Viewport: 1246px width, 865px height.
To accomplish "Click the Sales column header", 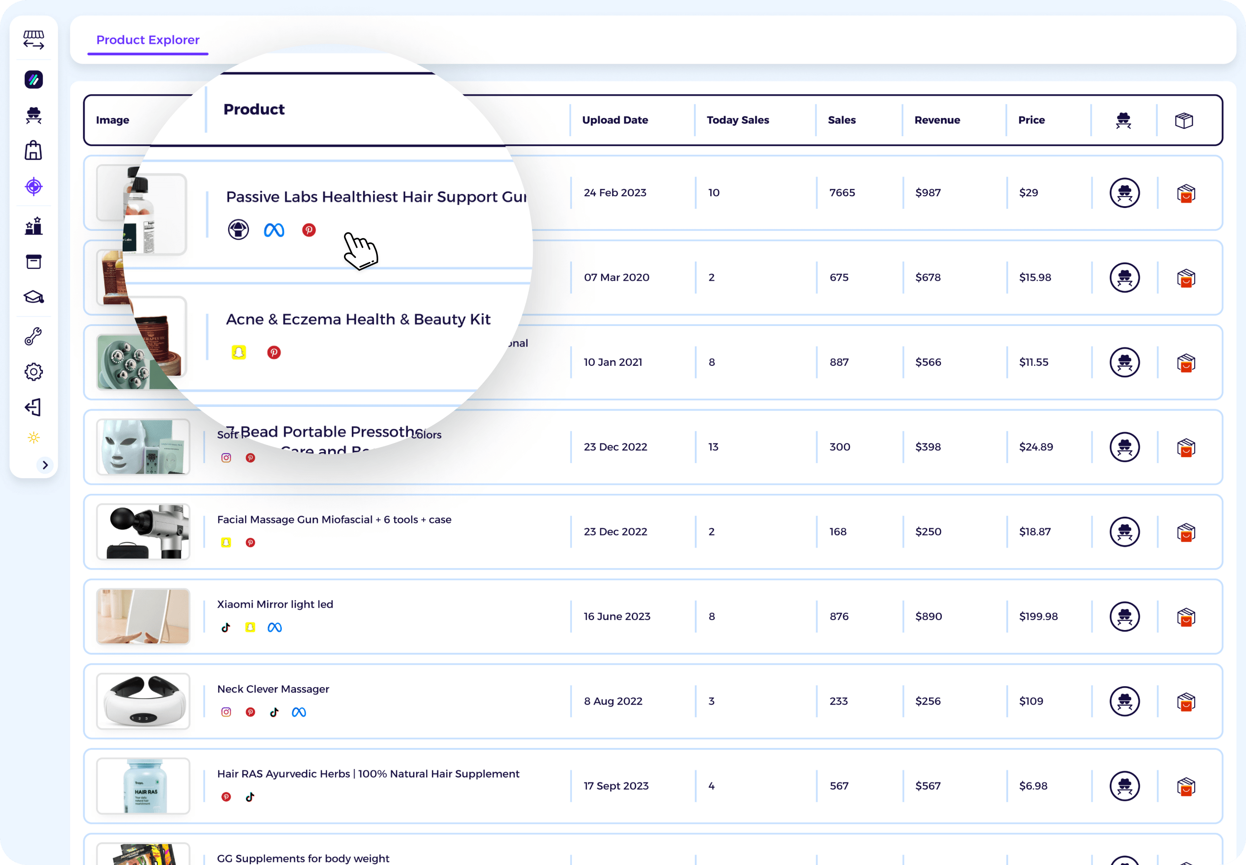I will 842,120.
